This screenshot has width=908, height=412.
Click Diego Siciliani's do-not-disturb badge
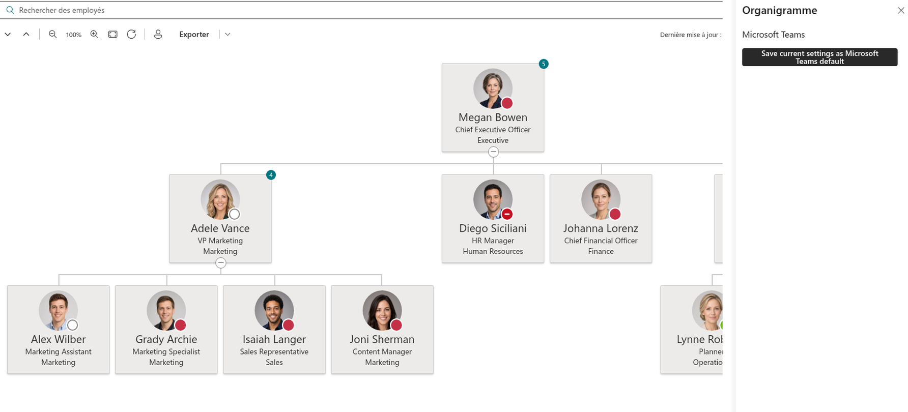point(507,214)
